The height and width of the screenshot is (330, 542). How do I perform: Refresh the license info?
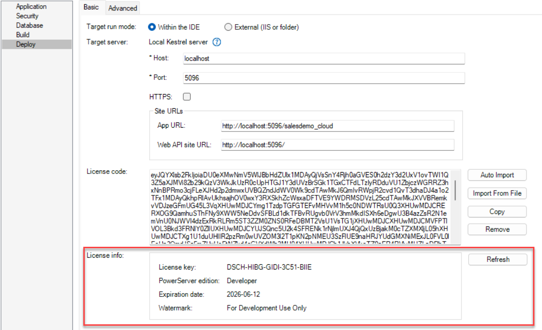[x=498, y=260]
